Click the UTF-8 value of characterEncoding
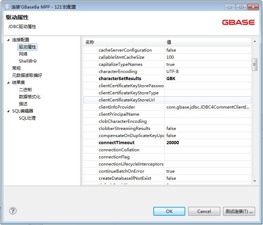The height and width of the screenshot is (225, 263). tap(172, 72)
